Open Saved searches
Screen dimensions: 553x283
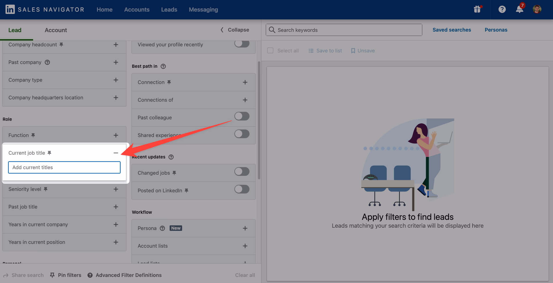[x=452, y=30]
